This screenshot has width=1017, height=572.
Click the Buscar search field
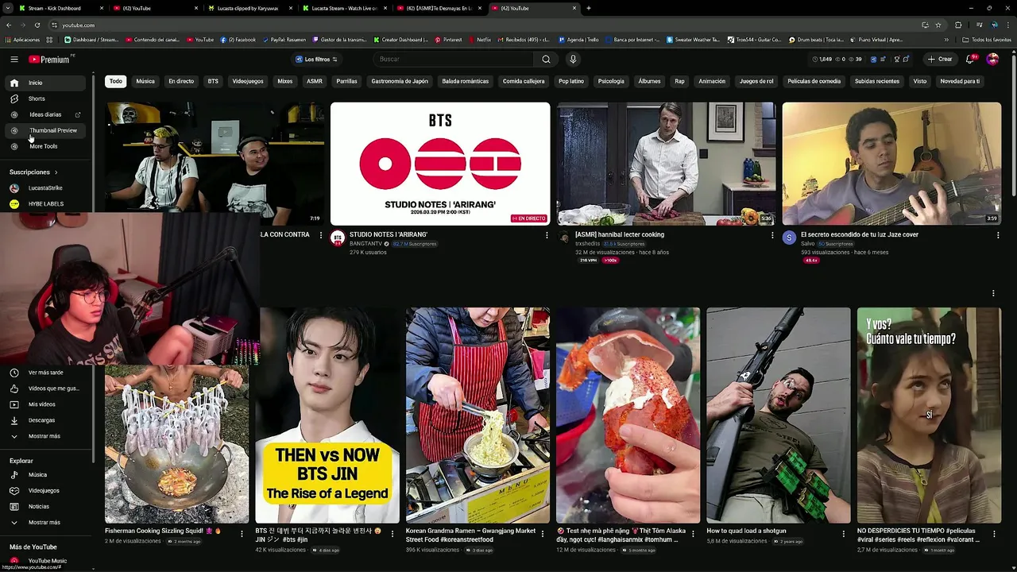[454, 59]
